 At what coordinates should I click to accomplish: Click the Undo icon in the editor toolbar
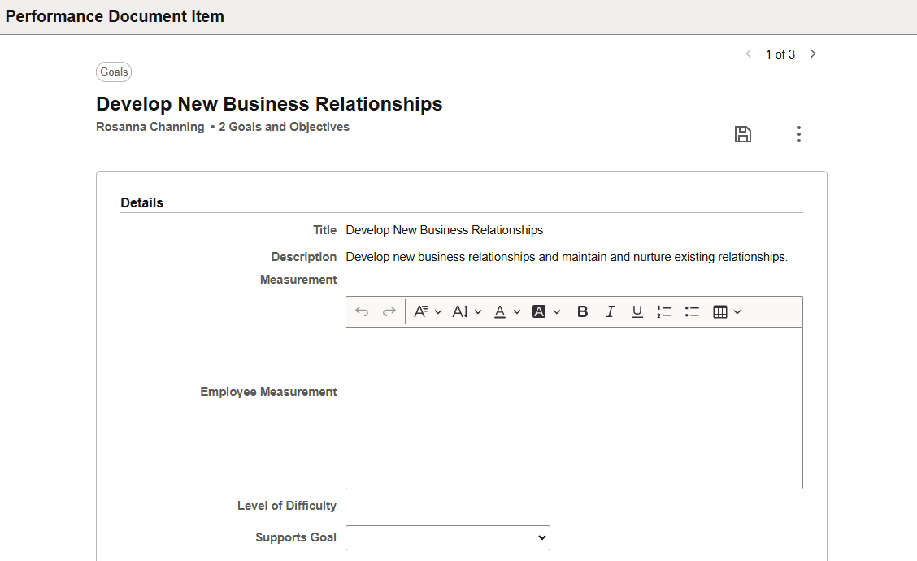click(x=363, y=311)
